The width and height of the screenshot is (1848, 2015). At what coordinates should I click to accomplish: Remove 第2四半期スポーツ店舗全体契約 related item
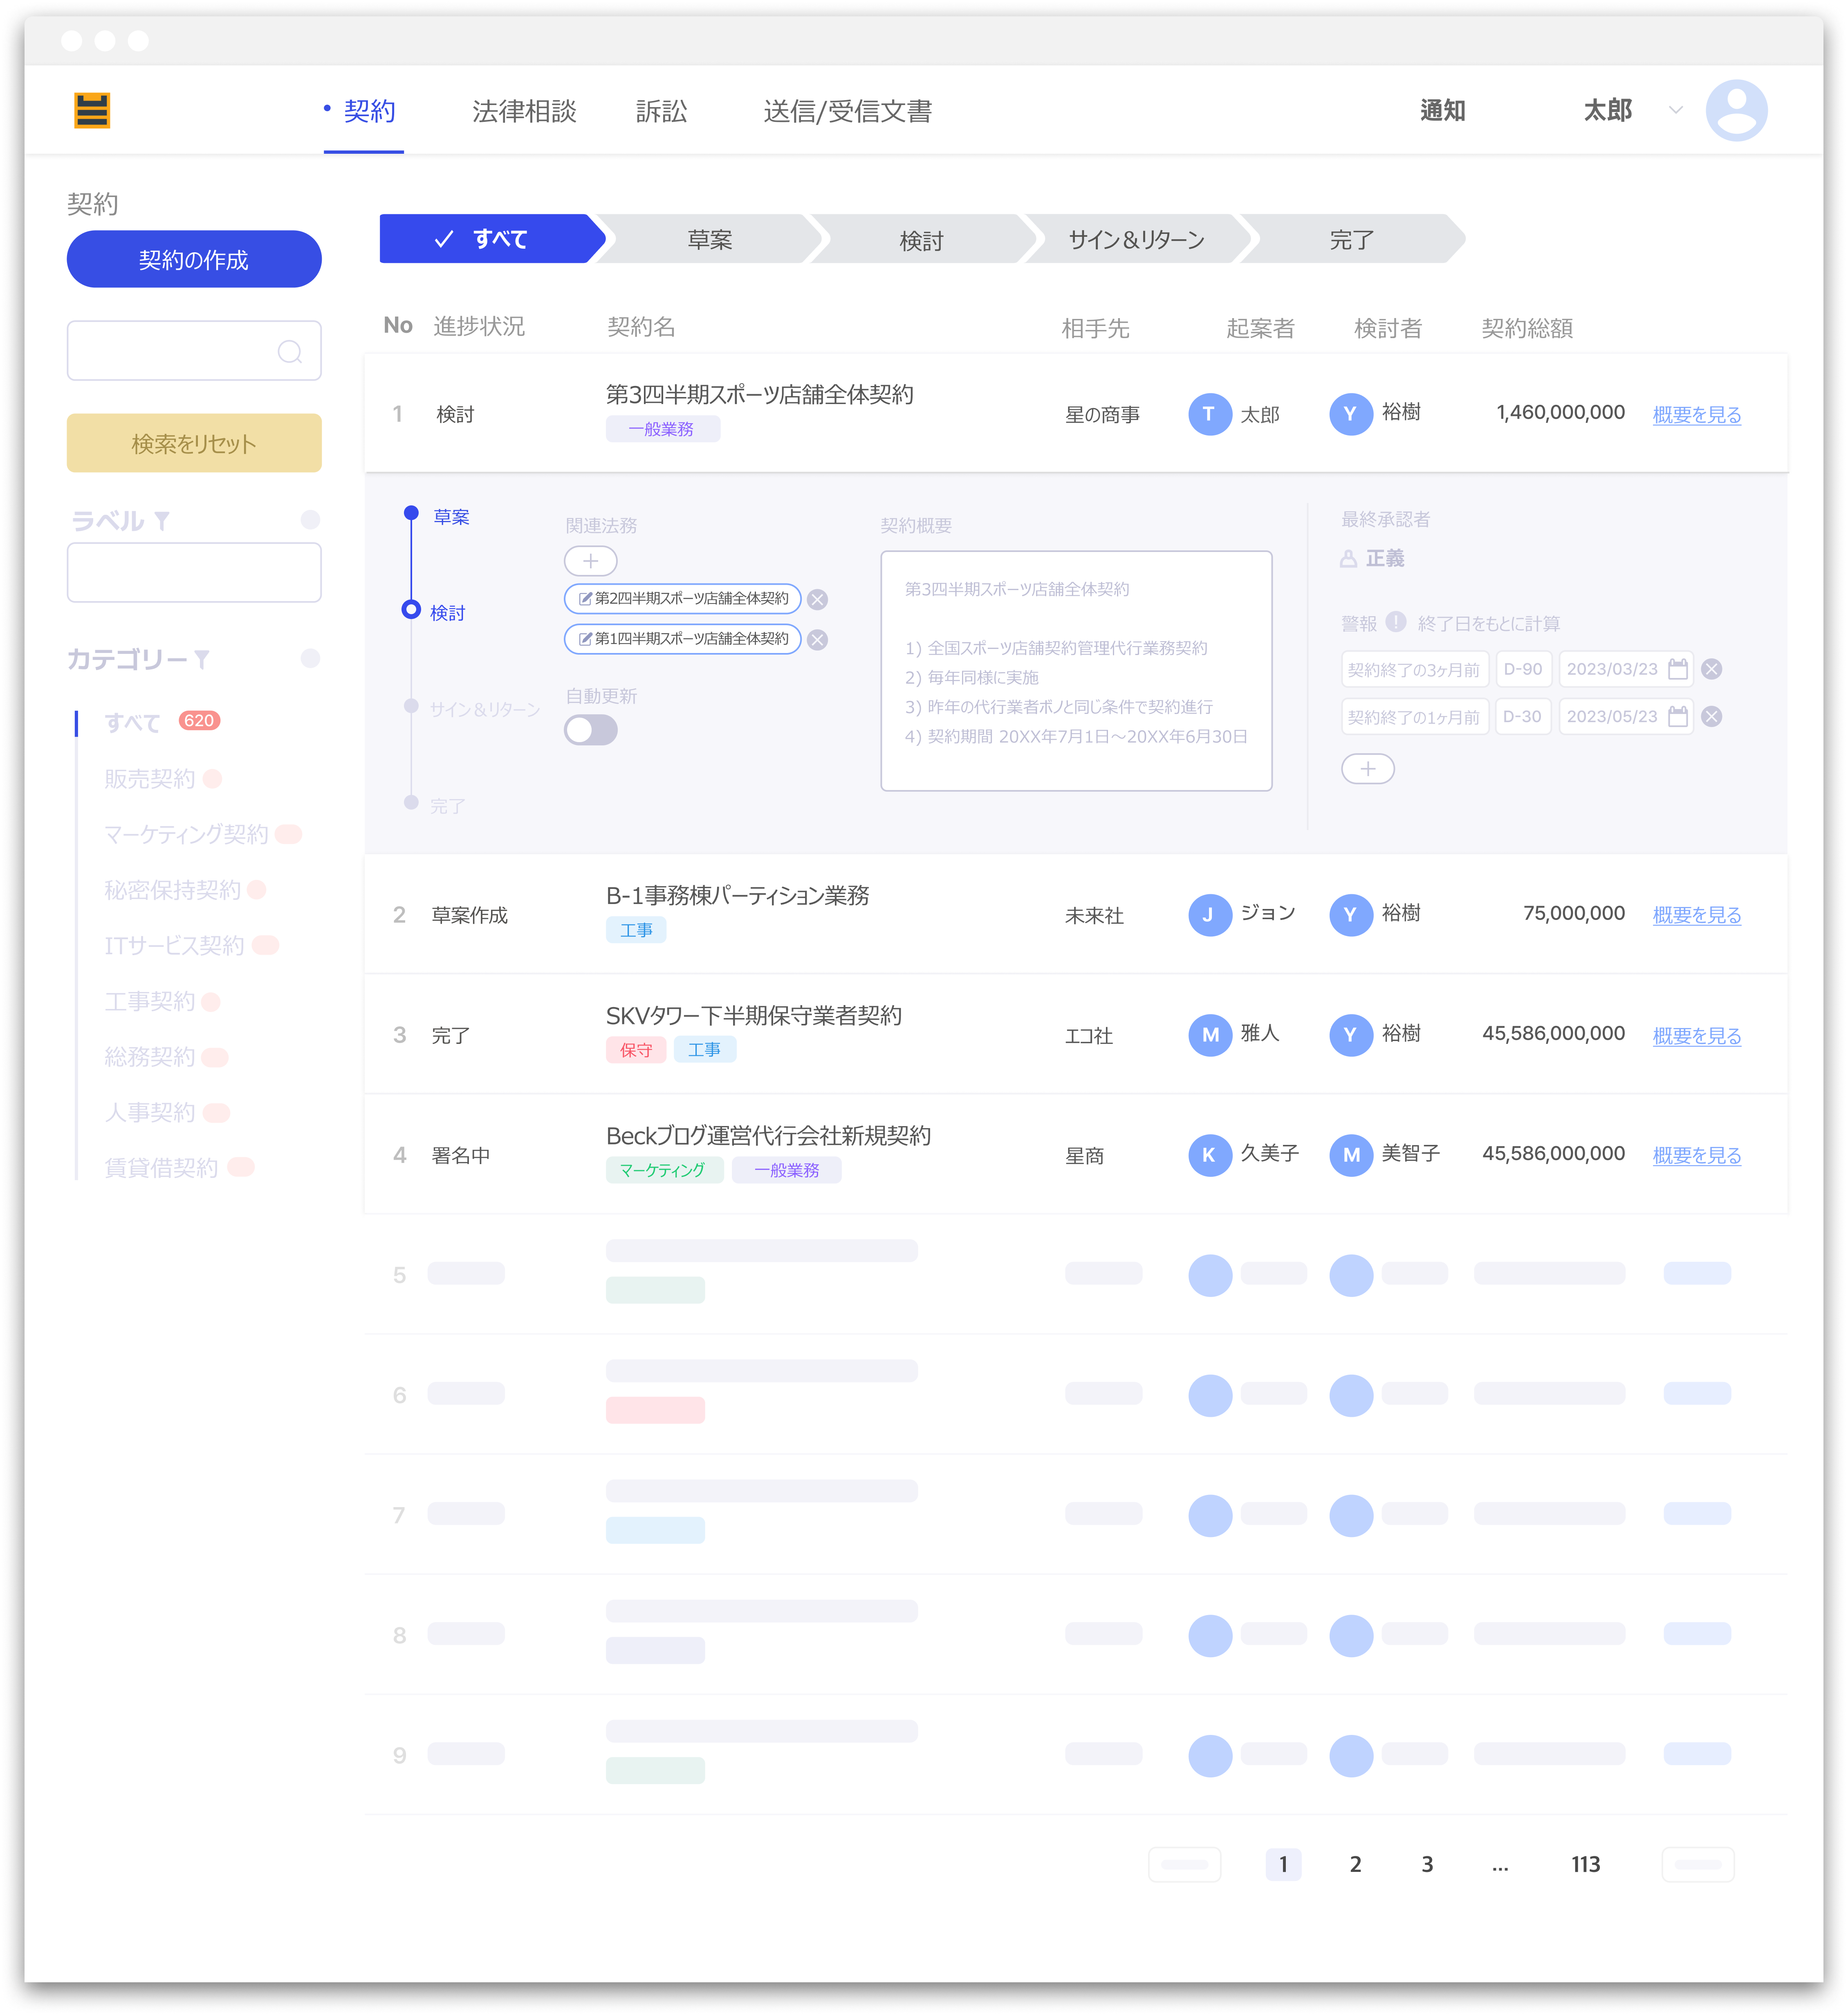pos(817,600)
